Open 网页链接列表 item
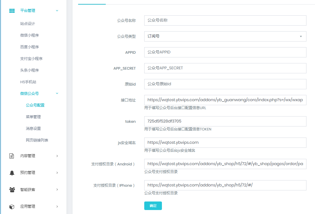Image resolution: width=315 pixels, height=214 pixels. point(37,140)
